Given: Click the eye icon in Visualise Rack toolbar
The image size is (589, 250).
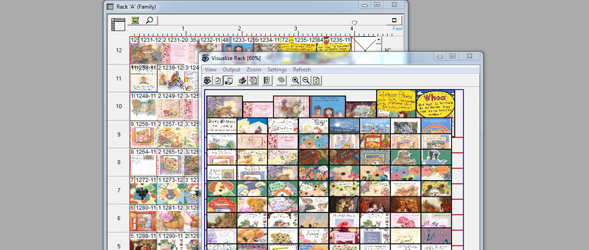Looking at the screenshot, I should (x=208, y=81).
